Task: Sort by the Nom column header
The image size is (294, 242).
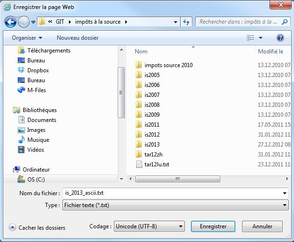Action: (x=141, y=52)
